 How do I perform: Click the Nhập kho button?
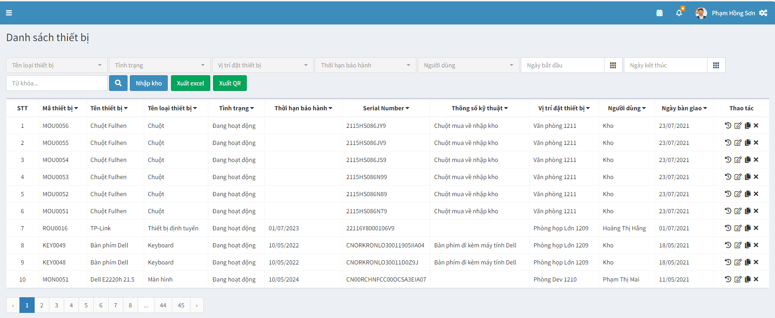tap(149, 83)
